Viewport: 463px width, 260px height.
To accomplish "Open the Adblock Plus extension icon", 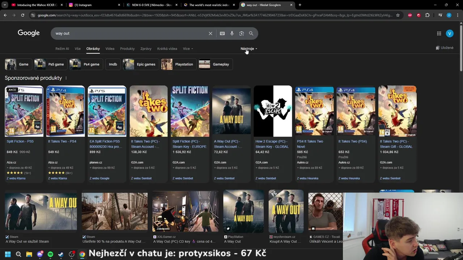I will tap(410, 15).
